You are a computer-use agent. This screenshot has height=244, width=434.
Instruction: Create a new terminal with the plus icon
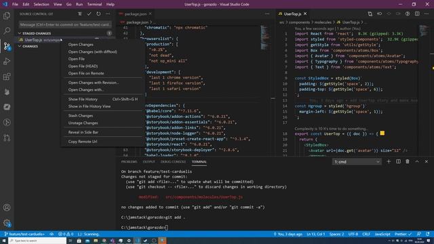click(389, 161)
